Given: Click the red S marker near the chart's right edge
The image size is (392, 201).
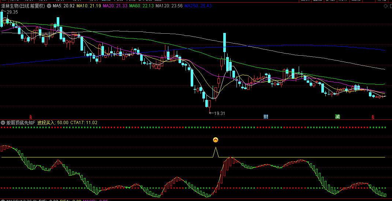Looking at the screenshot, I should [x=373, y=117].
